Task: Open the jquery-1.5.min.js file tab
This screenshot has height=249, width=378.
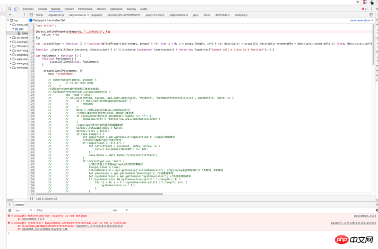Action: click(155, 15)
